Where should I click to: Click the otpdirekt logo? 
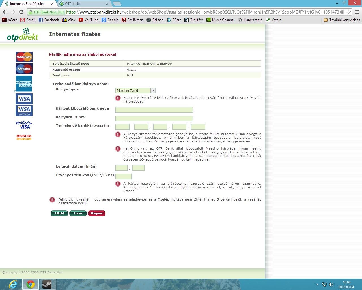23,35
